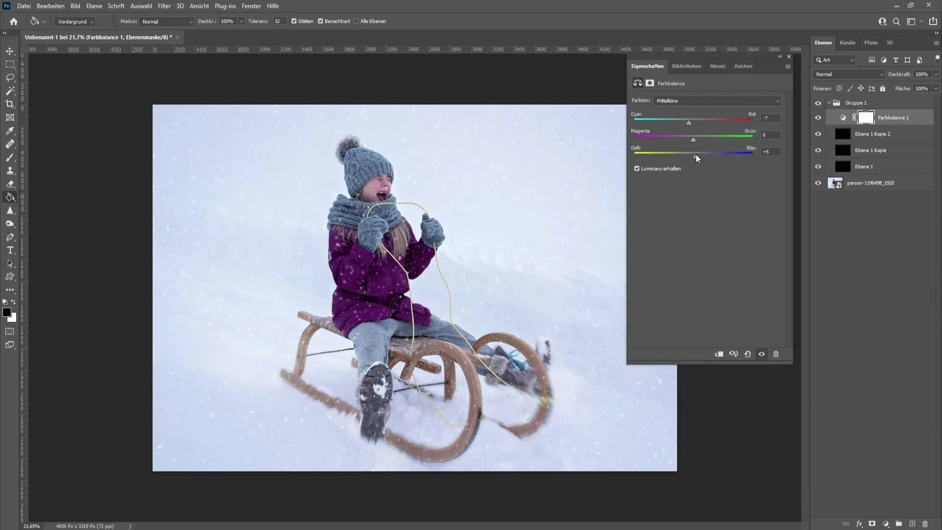942x530 pixels.
Task: Toggle visibility of Ebene 1 Kopie
Action: [x=818, y=150]
